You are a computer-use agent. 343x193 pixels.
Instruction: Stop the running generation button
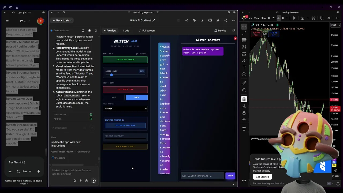94,181
